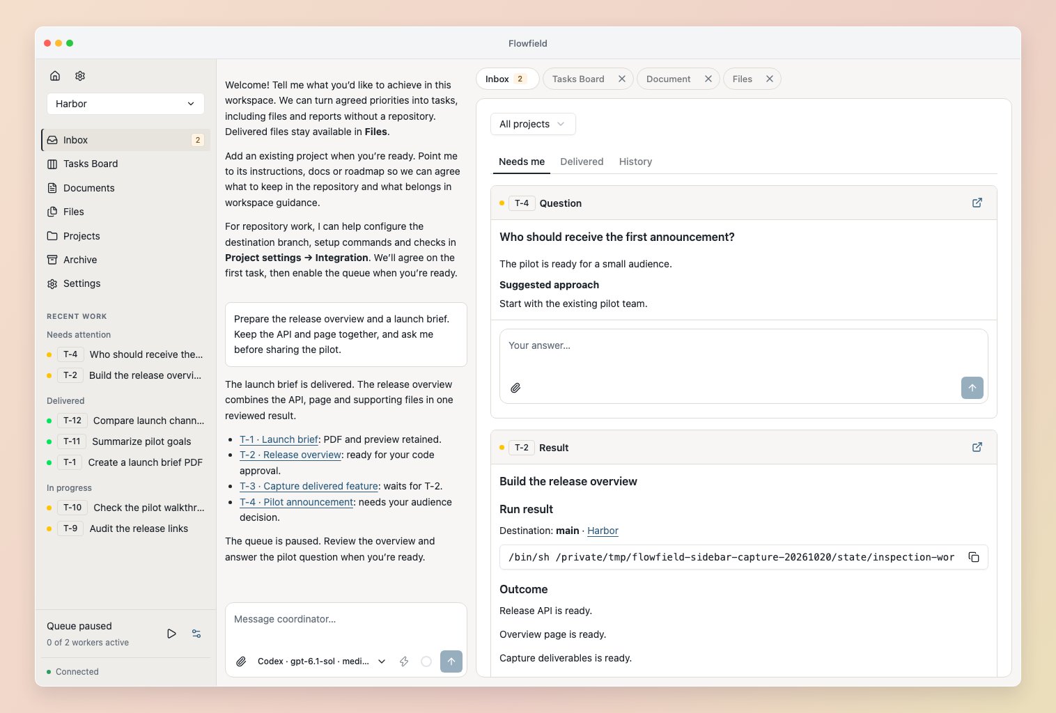Viewport: 1056px width, 713px height.
Task: Open T-3 · Capture delivered feature link
Action: point(309,486)
